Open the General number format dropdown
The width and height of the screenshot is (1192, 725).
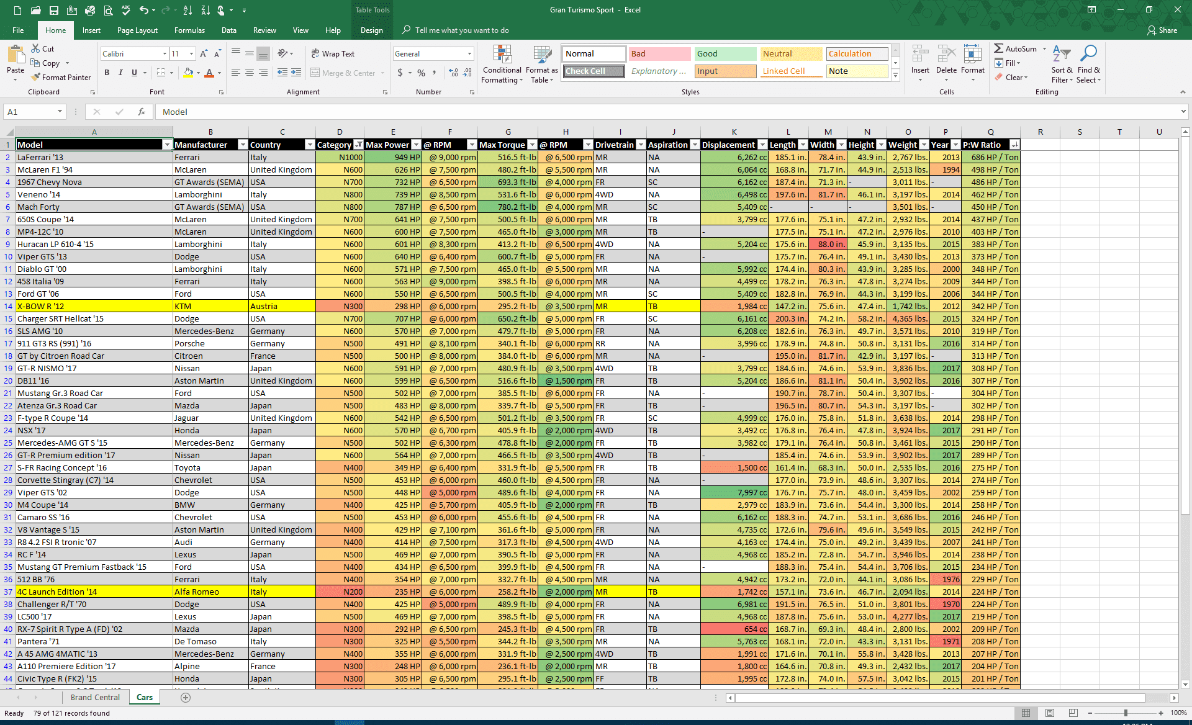tap(469, 54)
